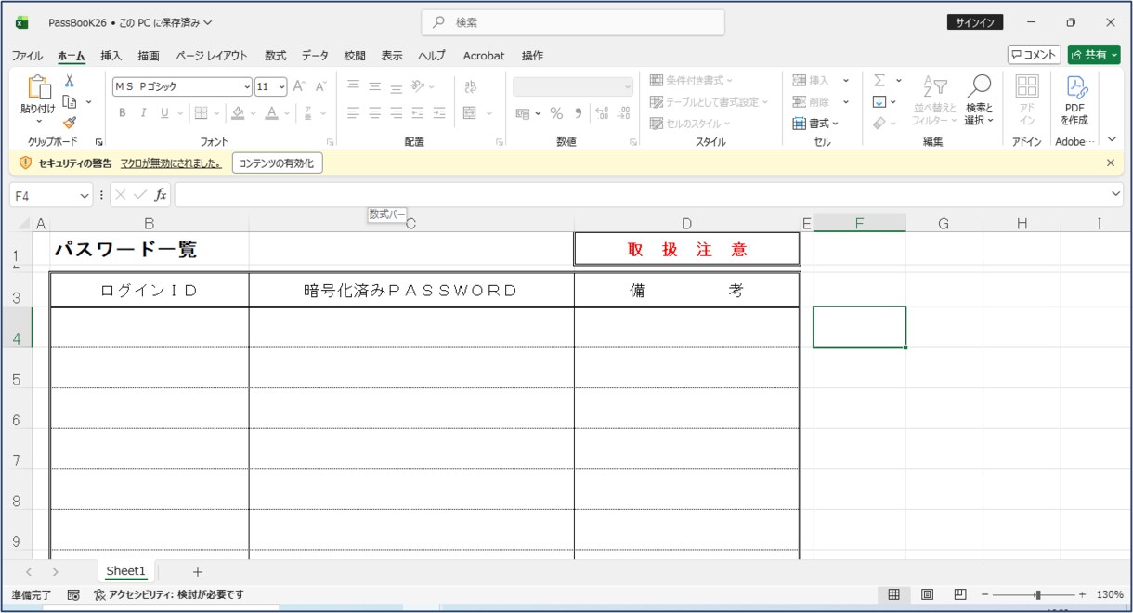The width and height of the screenshot is (1133, 613).
Task: Click the zoom slider handle
Action: [x=1038, y=594]
